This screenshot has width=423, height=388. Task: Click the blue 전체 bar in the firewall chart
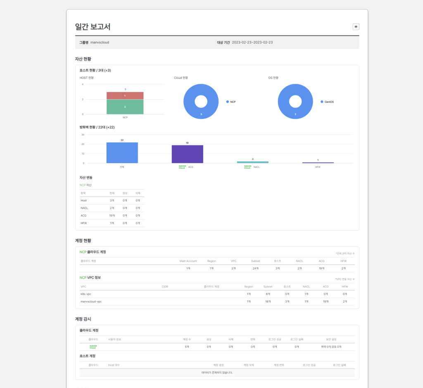121,152
